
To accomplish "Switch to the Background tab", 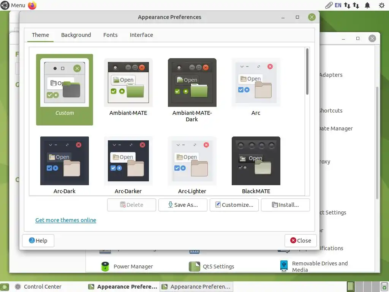I will [76, 35].
